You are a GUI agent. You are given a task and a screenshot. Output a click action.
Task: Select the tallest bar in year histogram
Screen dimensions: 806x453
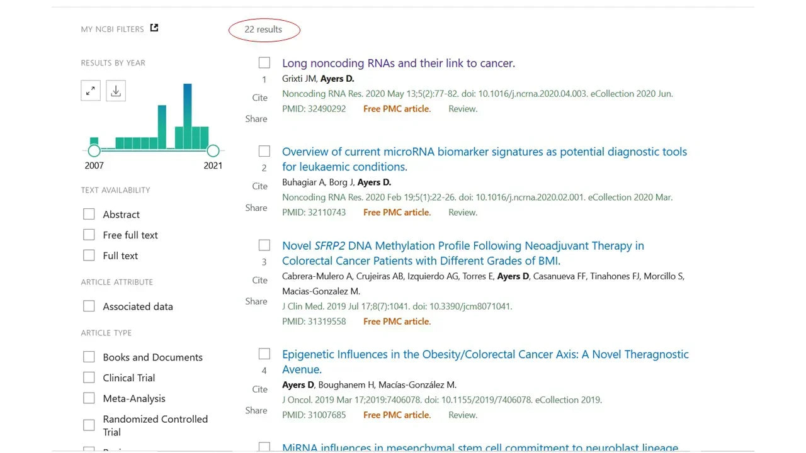click(187, 116)
